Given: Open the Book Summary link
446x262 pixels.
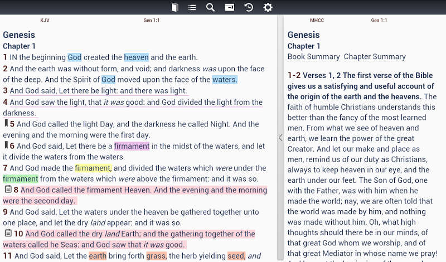Looking at the screenshot, I should 313,57.
